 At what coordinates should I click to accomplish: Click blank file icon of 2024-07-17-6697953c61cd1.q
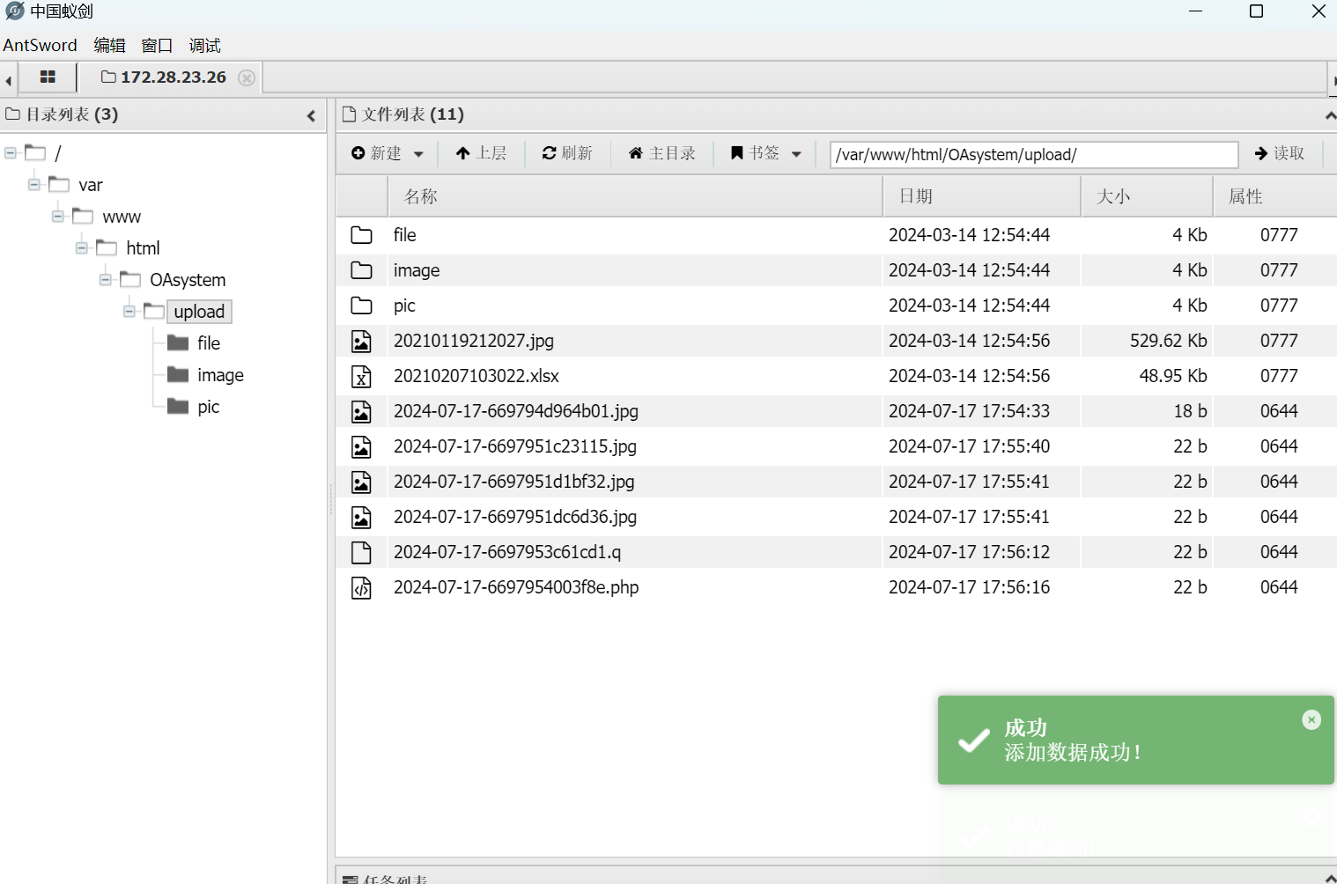[361, 552]
